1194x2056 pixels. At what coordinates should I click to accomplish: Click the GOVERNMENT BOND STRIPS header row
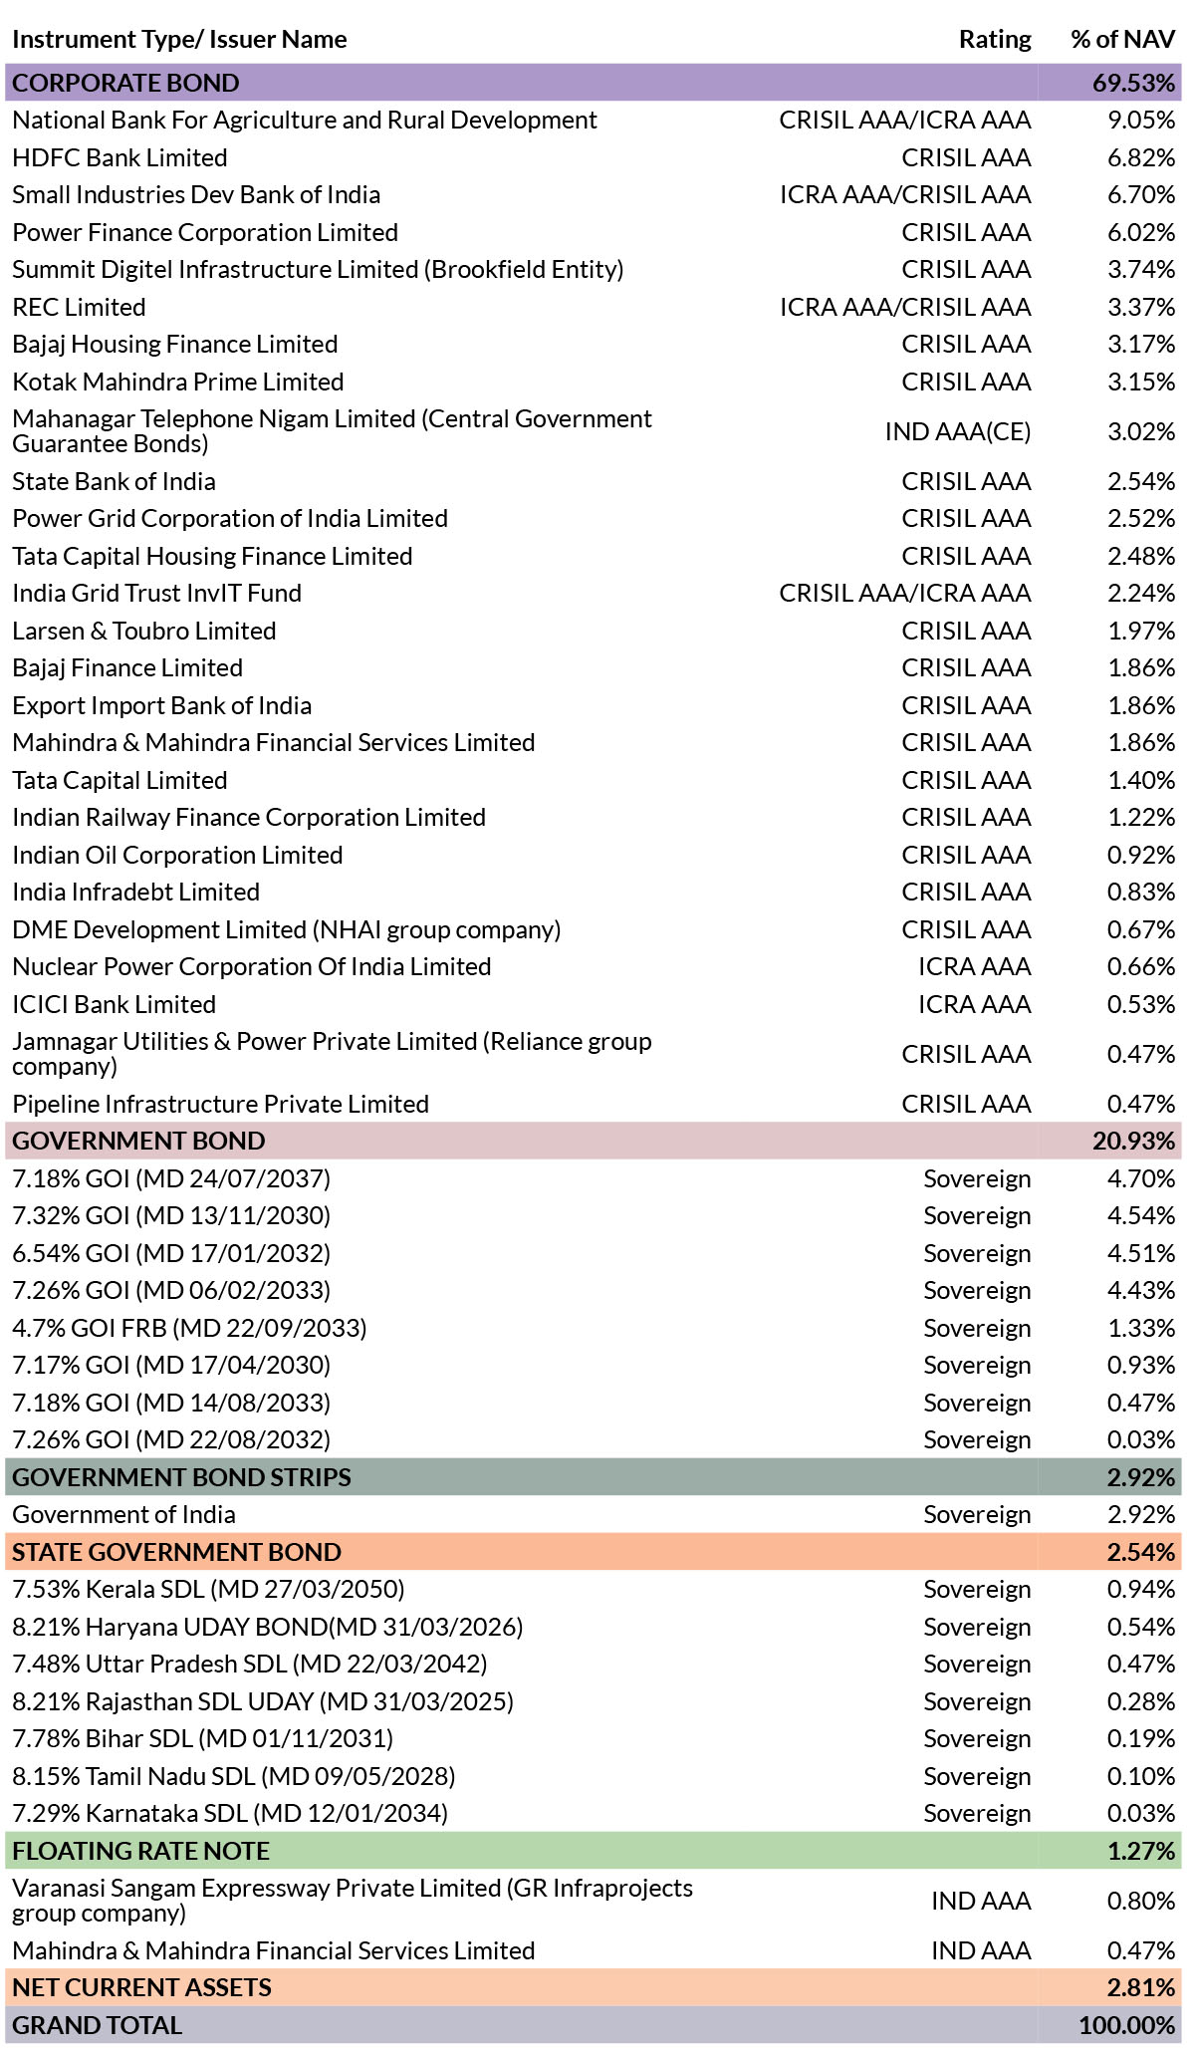pyautogui.click(x=594, y=1477)
